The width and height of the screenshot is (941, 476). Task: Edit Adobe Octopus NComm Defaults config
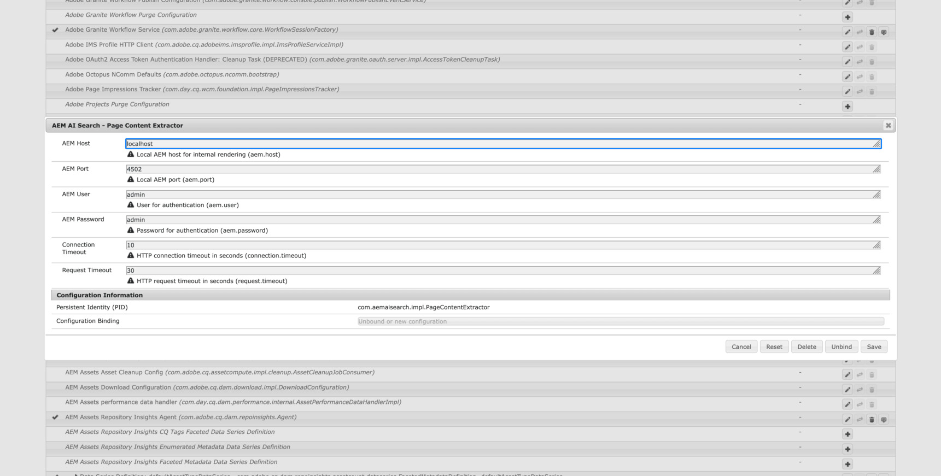tap(848, 77)
